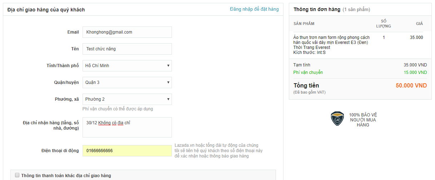Click the Đăng nhập để đặt hàng link

(x=254, y=9)
